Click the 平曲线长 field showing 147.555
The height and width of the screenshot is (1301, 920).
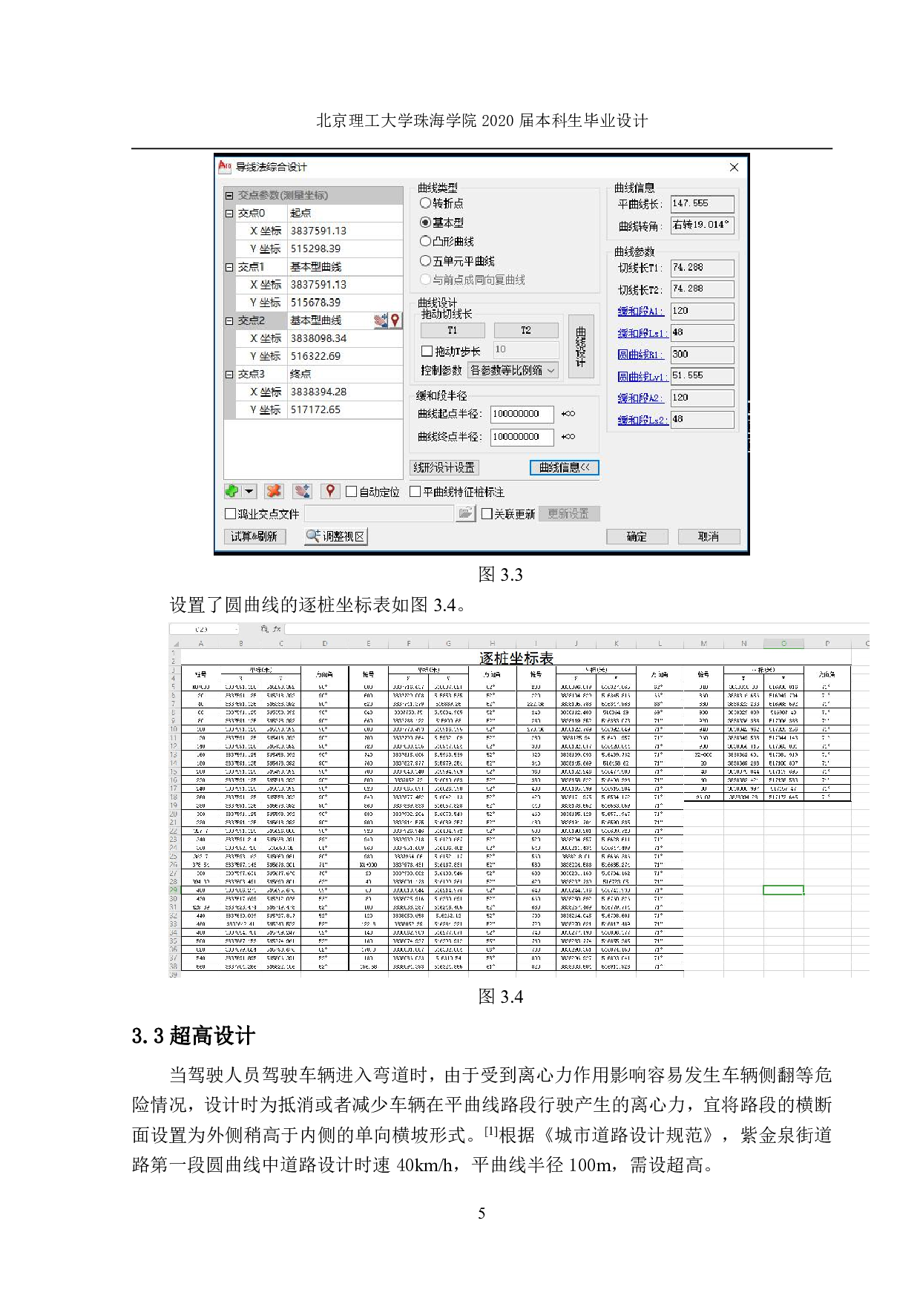702,203
